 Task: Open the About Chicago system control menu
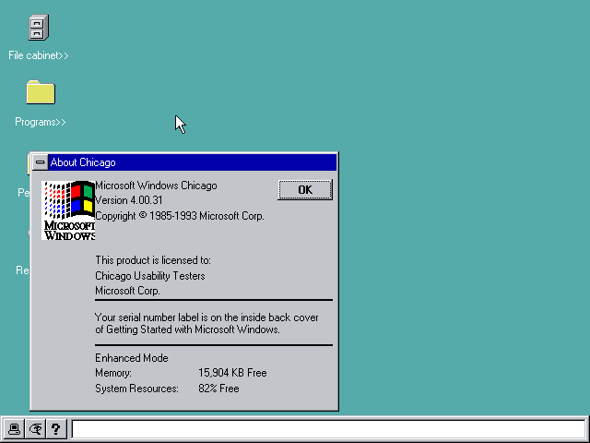[x=40, y=162]
